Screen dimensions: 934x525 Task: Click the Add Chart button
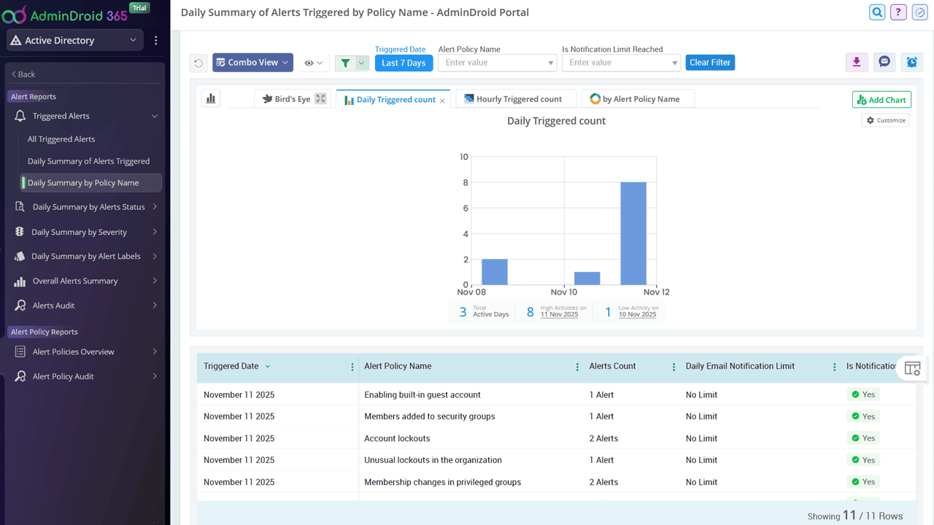coord(881,100)
